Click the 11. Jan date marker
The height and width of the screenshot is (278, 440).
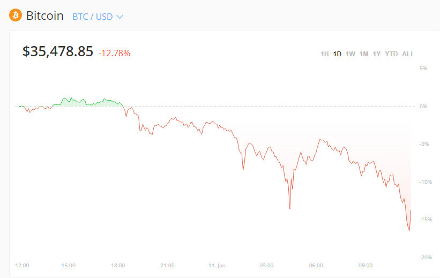pyautogui.click(x=217, y=265)
